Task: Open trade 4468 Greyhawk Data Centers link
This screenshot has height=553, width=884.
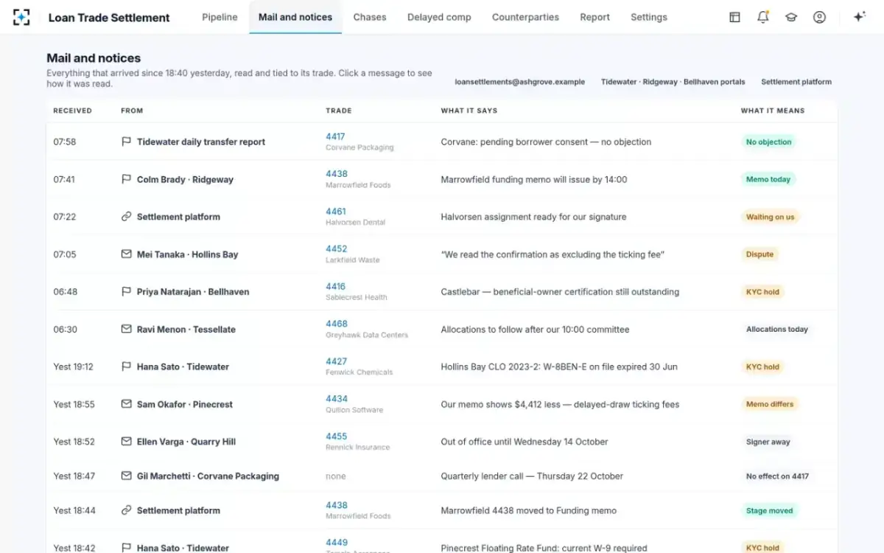Action: click(x=337, y=324)
